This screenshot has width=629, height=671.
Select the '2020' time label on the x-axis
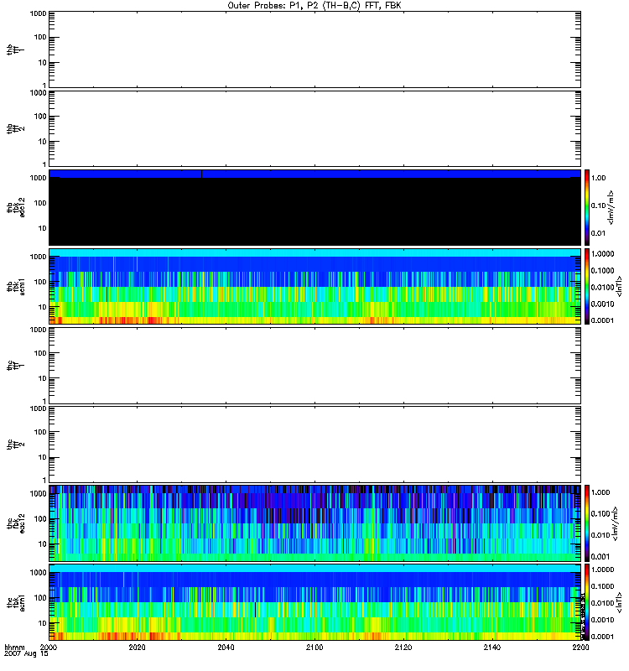pyautogui.click(x=137, y=647)
